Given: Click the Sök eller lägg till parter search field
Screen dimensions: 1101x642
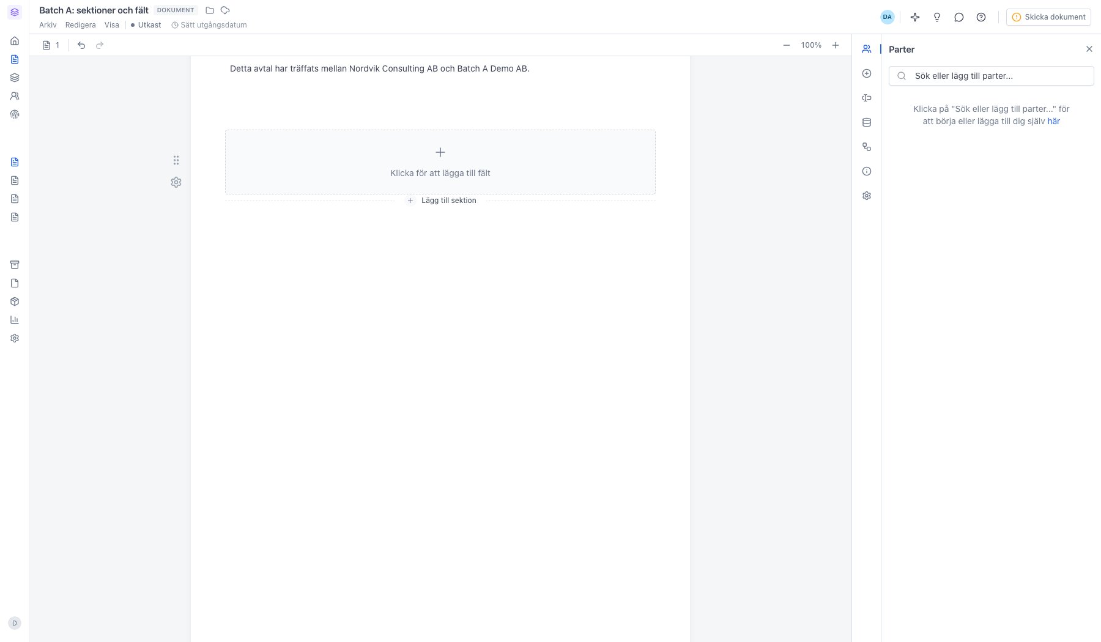Looking at the screenshot, I should tap(991, 76).
